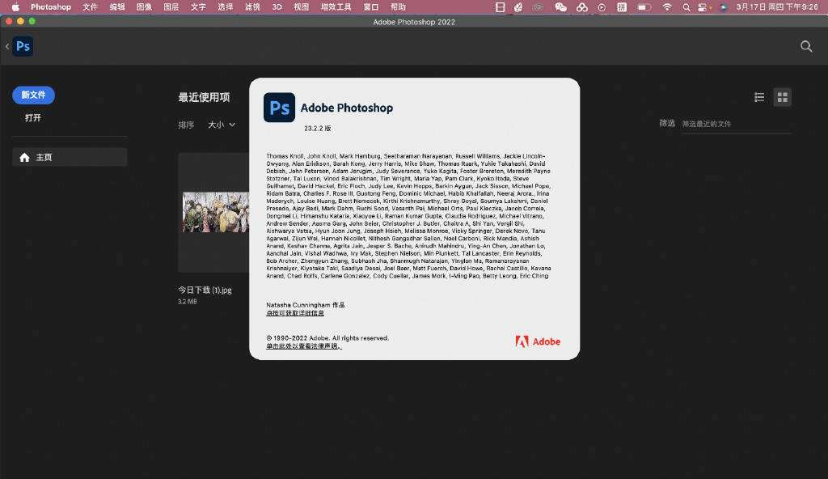The height and width of the screenshot is (479, 828).
Task: Open the 选择 menu
Action: pyautogui.click(x=226, y=6)
